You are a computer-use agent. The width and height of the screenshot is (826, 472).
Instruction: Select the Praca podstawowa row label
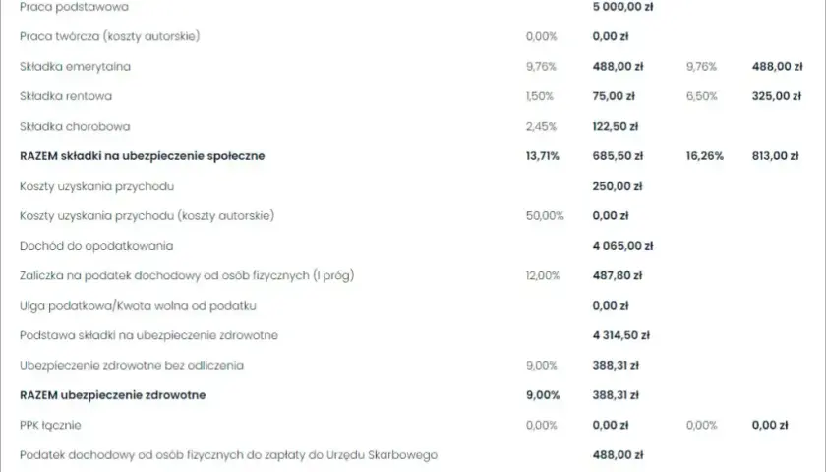coord(74,7)
